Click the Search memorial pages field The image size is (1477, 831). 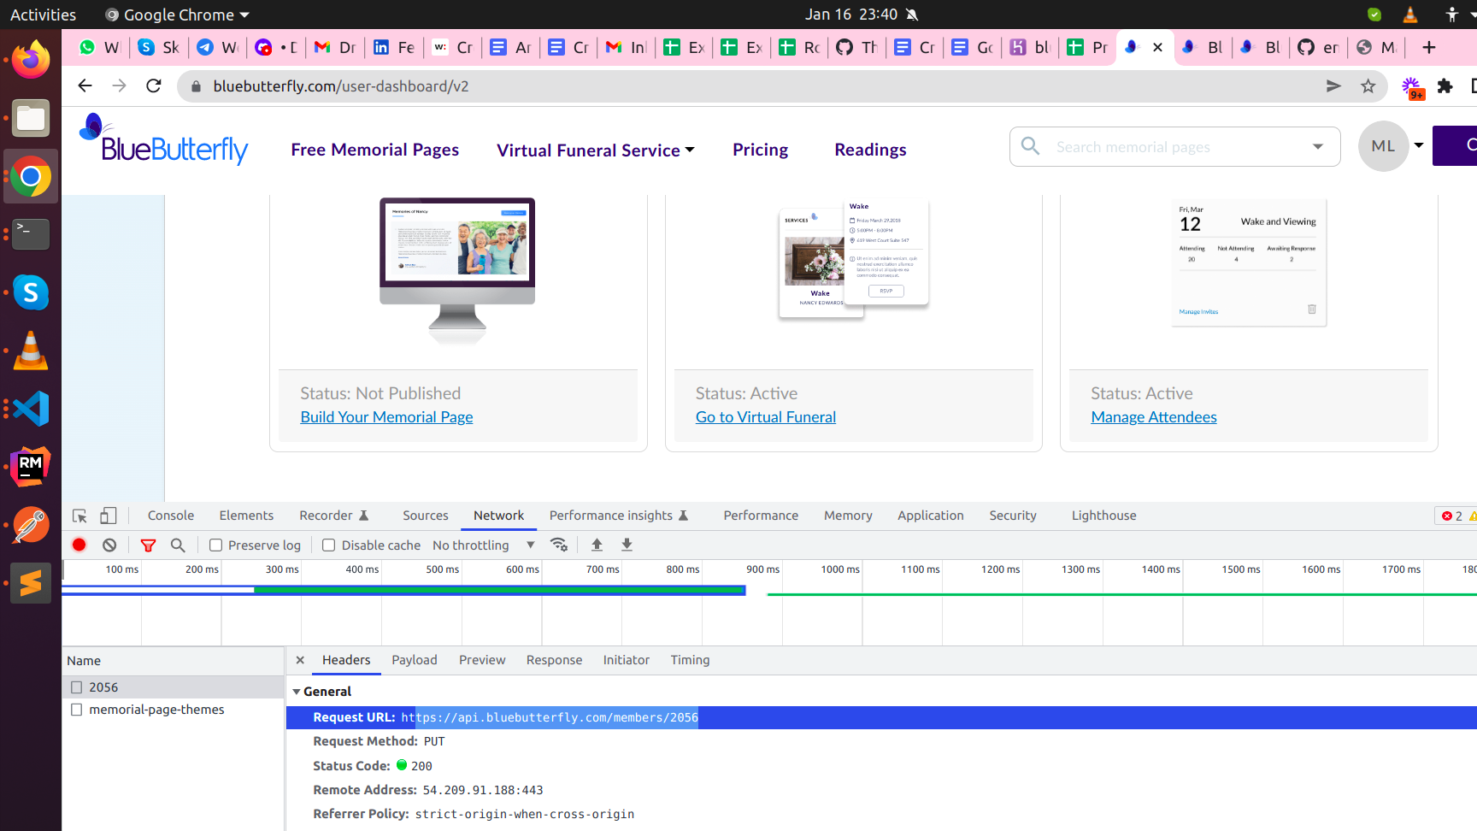[x=1175, y=147]
